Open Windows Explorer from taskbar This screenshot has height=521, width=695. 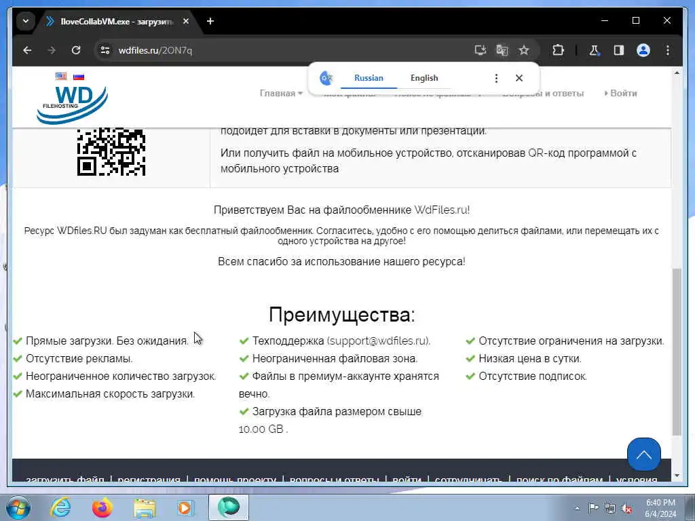(x=145, y=507)
